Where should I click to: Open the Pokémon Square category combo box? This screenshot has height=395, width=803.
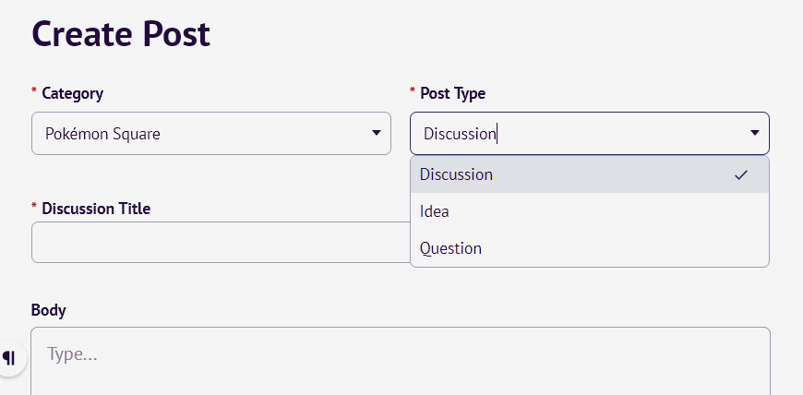point(211,133)
